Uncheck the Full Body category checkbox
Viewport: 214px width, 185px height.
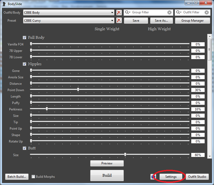(25, 38)
